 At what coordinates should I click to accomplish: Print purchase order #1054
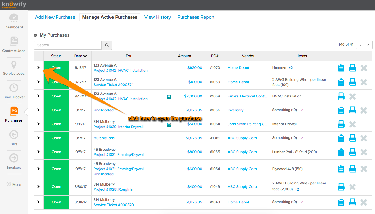tap(352, 169)
